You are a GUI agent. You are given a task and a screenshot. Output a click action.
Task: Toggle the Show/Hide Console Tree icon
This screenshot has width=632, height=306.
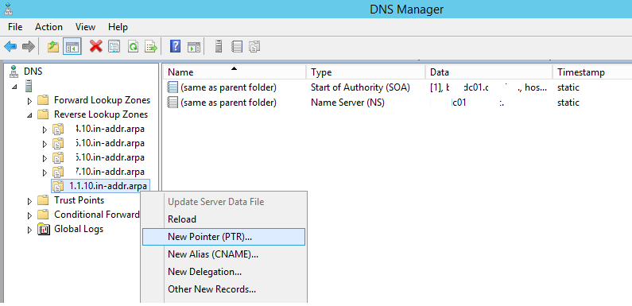tap(72, 47)
